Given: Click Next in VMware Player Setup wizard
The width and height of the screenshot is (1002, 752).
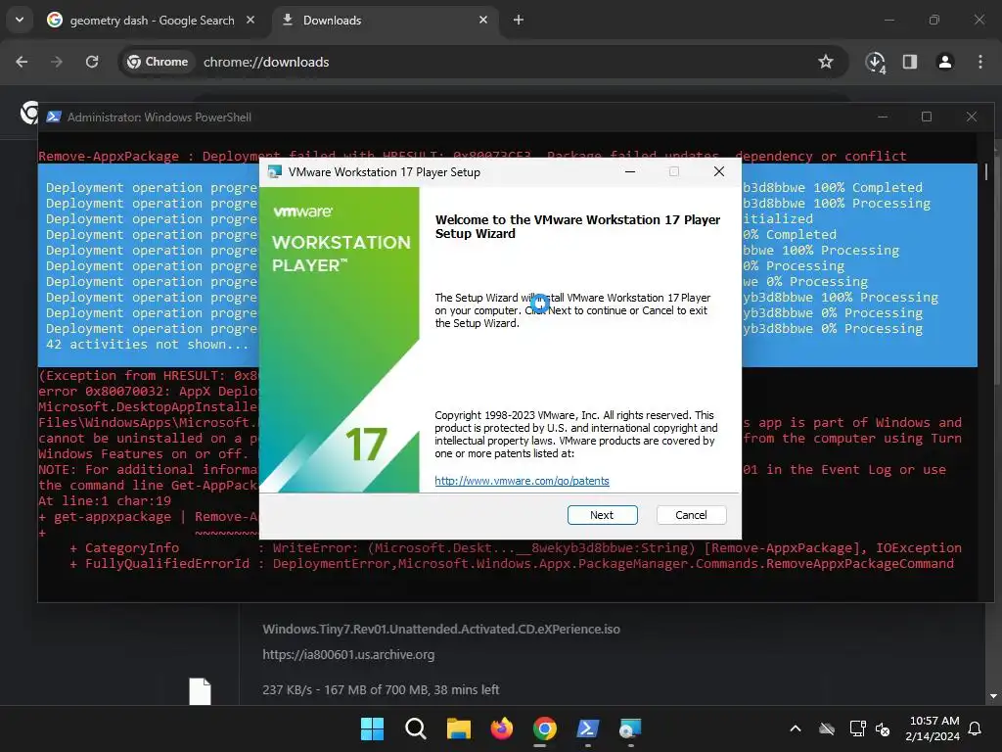Looking at the screenshot, I should pos(602,515).
